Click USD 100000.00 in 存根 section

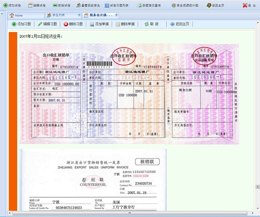[x=67, y=84]
